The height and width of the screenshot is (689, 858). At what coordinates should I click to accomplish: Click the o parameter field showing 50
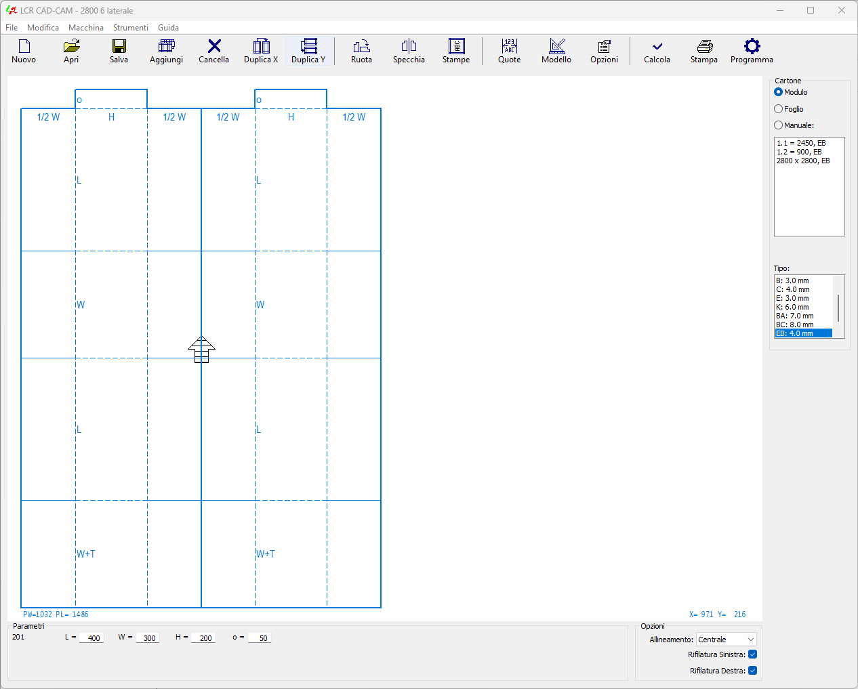[260, 638]
